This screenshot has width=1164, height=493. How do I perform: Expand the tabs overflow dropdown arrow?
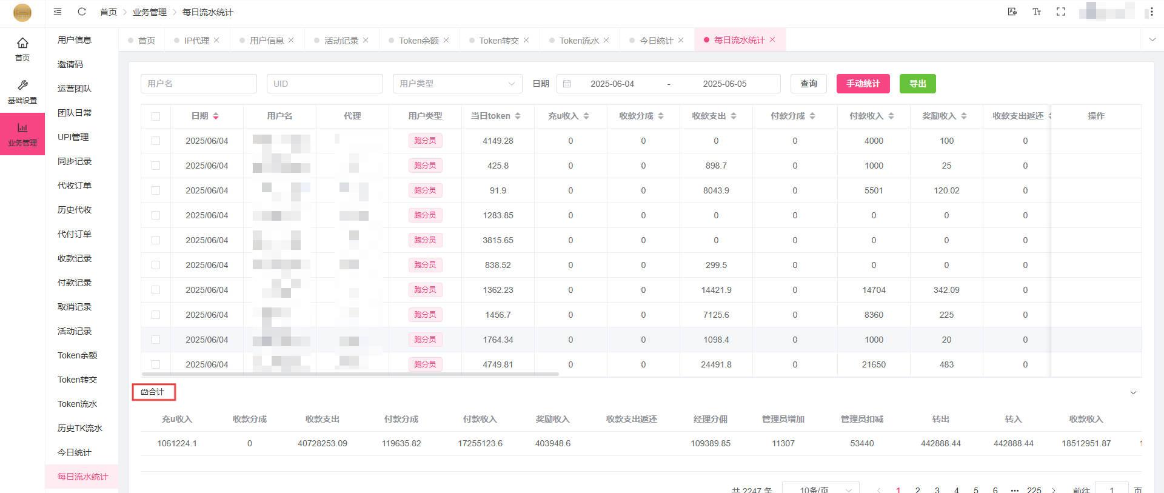(1152, 40)
